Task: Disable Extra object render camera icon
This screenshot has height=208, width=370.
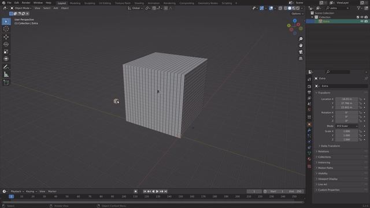Action: pyautogui.click(x=366, y=21)
